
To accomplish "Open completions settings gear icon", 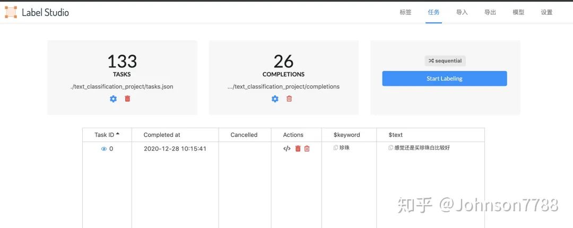I will pyautogui.click(x=275, y=99).
